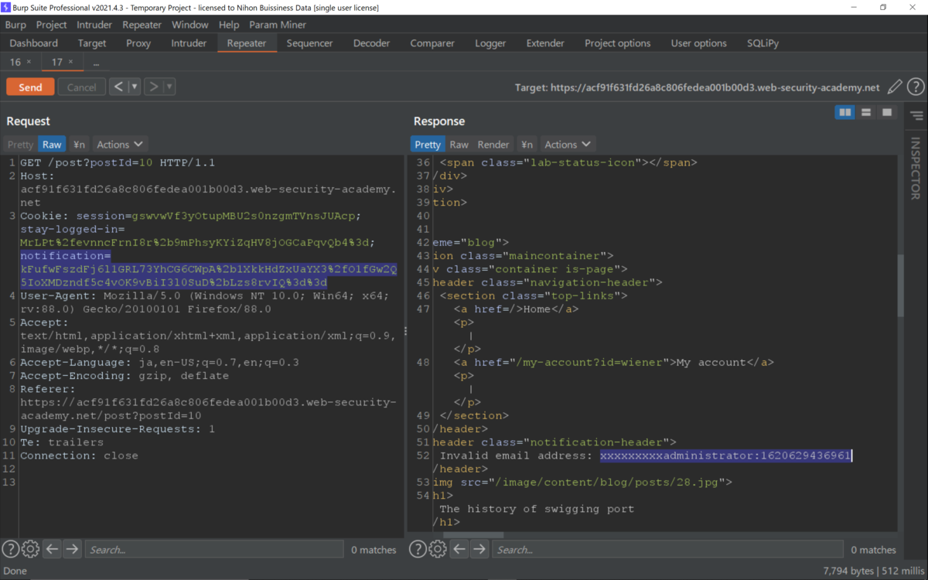Image resolution: width=928 pixels, height=580 pixels.
Task: Switch request view to Pretty
Action: click(21, 144)
